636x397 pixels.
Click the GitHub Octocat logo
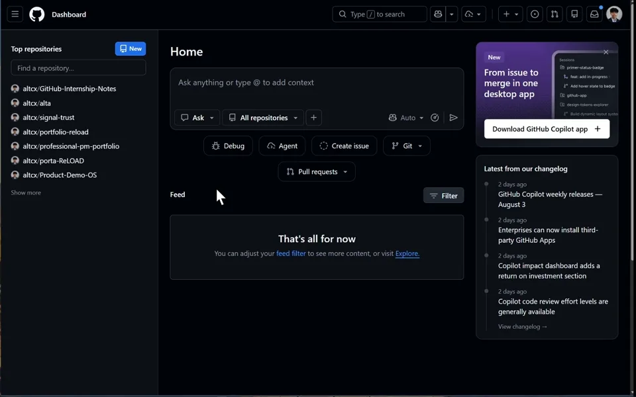(37, 14)
